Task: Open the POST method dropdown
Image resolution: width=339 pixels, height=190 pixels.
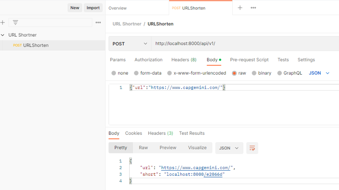Action: (x=130, y=44)
